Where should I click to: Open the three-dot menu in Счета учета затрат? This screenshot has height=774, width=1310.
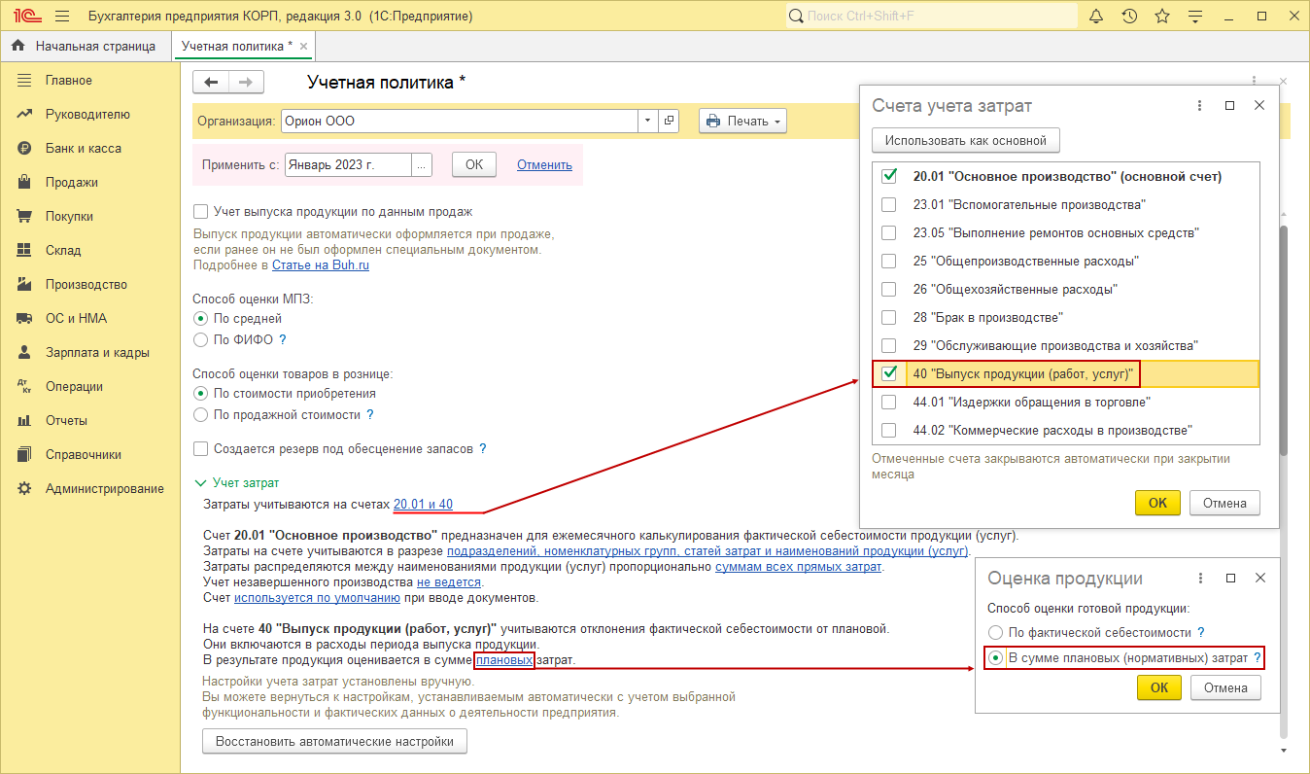click(x=1199, y=105)
